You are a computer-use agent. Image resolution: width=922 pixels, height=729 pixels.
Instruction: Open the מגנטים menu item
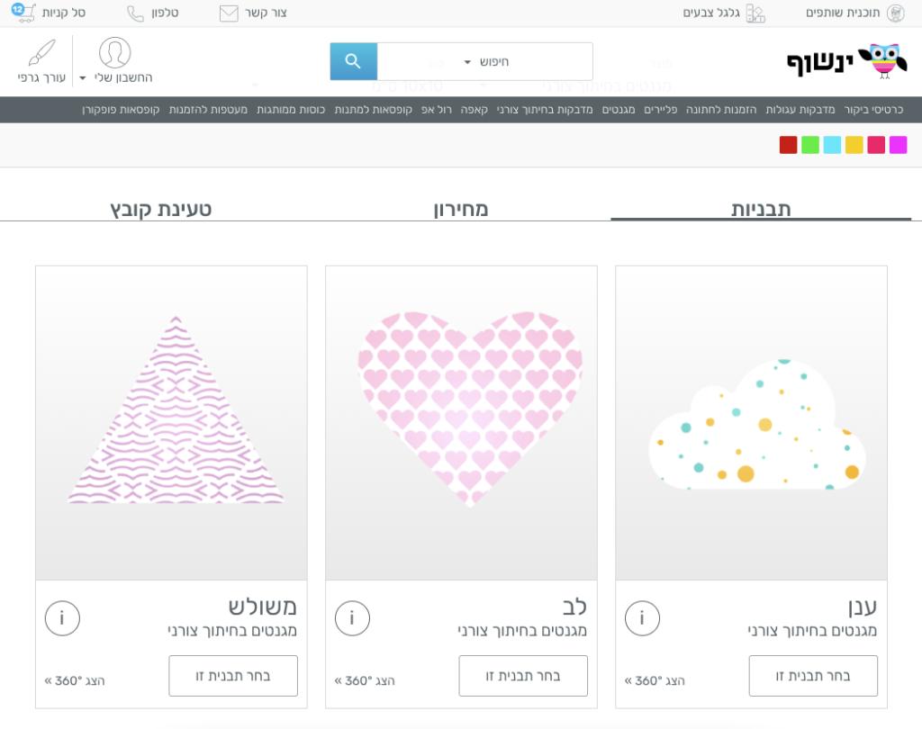click(x=619, y=110)
